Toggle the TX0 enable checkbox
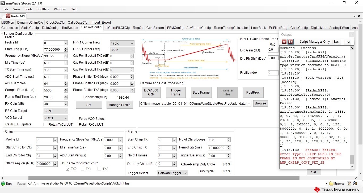Viewport: 363px width, 193px height. tap(68, 169)
